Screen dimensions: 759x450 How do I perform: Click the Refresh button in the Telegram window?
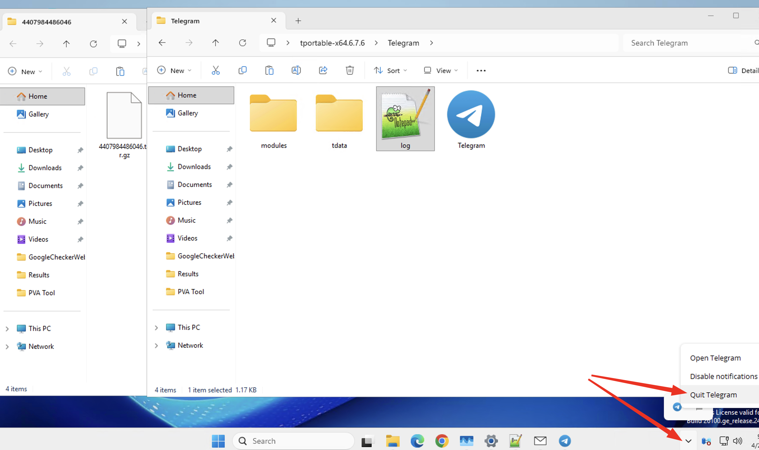242,43
